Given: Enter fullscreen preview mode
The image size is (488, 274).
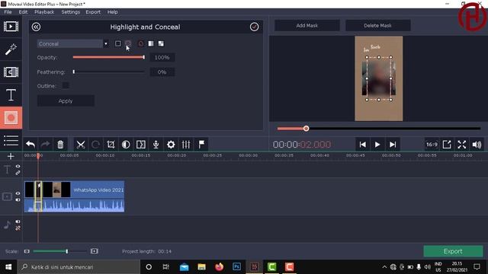Looking at the screenshot, I should [462, 145].
